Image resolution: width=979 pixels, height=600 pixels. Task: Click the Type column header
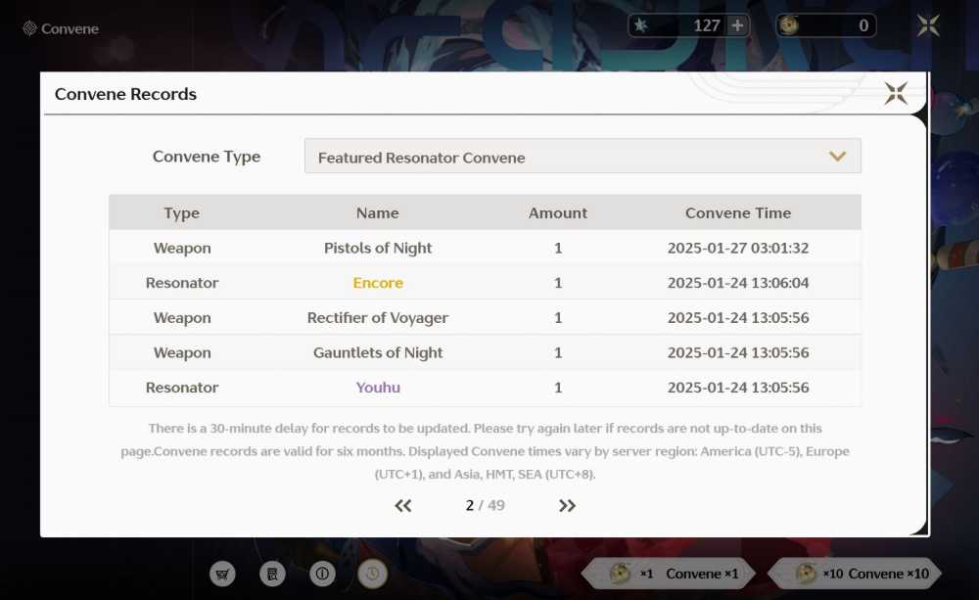click(x=182, y=213)
